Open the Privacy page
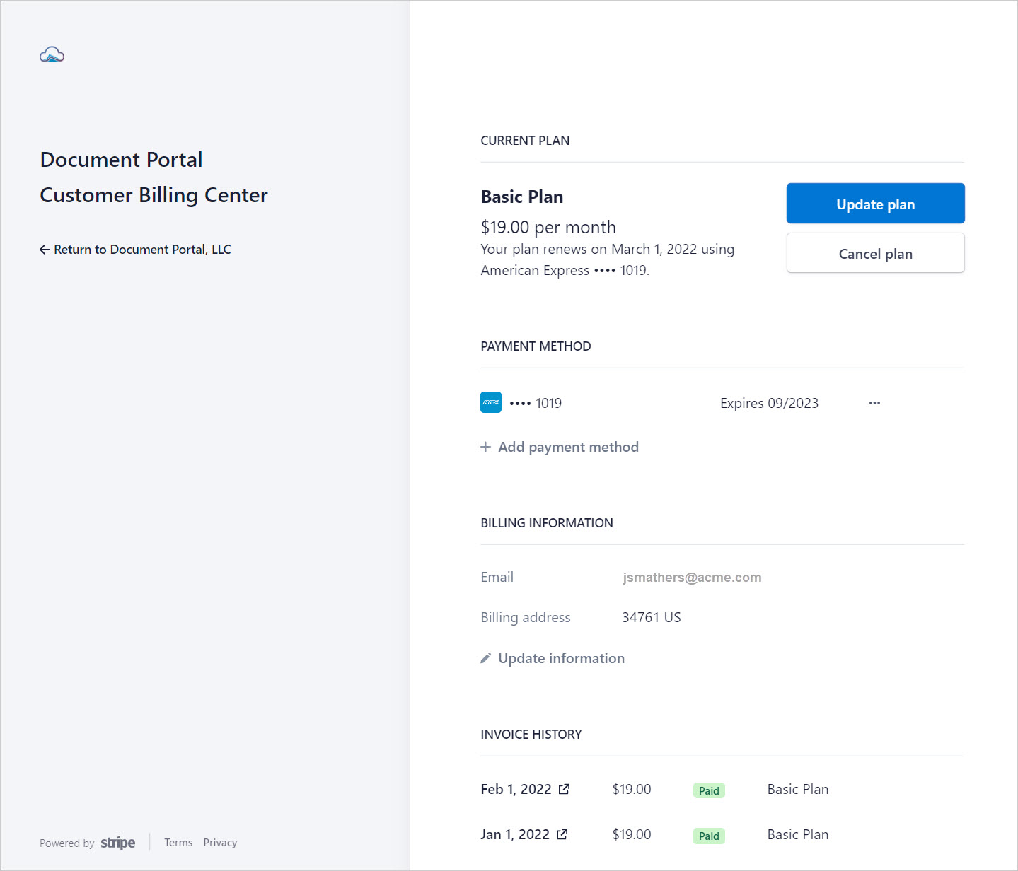The width and height of the screenshot is (1018, 871). point(220,842)
